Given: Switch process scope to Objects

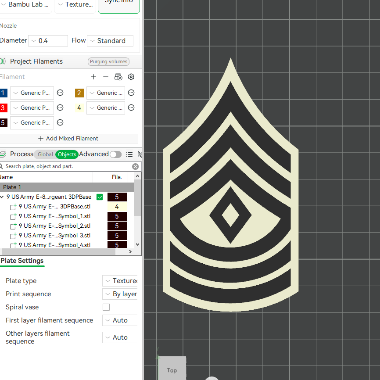Looking at the screenshot, I should 67,154.
